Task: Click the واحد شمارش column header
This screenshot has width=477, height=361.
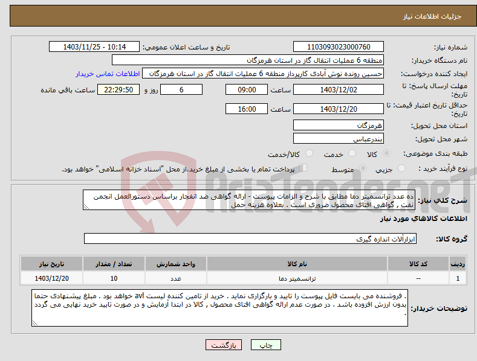Action: coord(176,264)
